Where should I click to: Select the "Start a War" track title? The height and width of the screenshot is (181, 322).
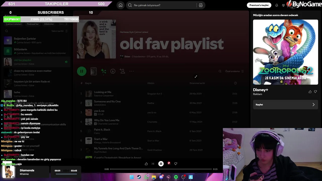point(101,139)
